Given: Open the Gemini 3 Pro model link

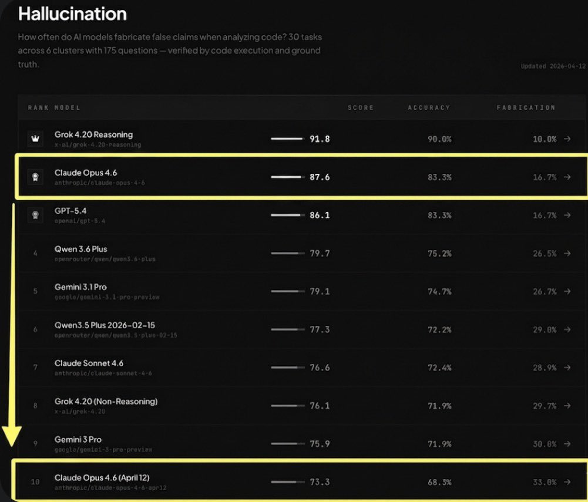Looking at the screenshot, I should point(78,439).
